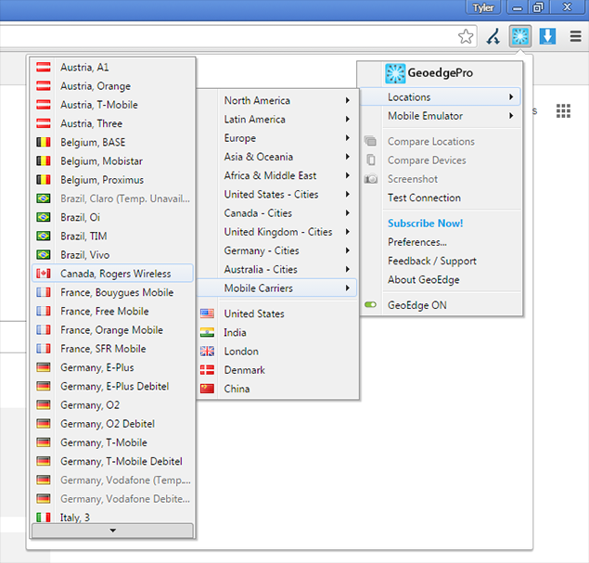Click the GeoedgePro logo icon
Screen dimensions: 589x563
(x=395, y=73)
